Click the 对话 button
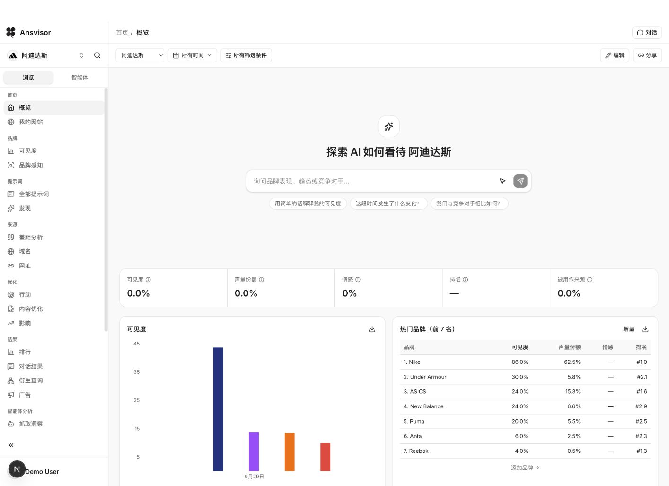Viewport: 669px width, 486px height. [647, 33]
